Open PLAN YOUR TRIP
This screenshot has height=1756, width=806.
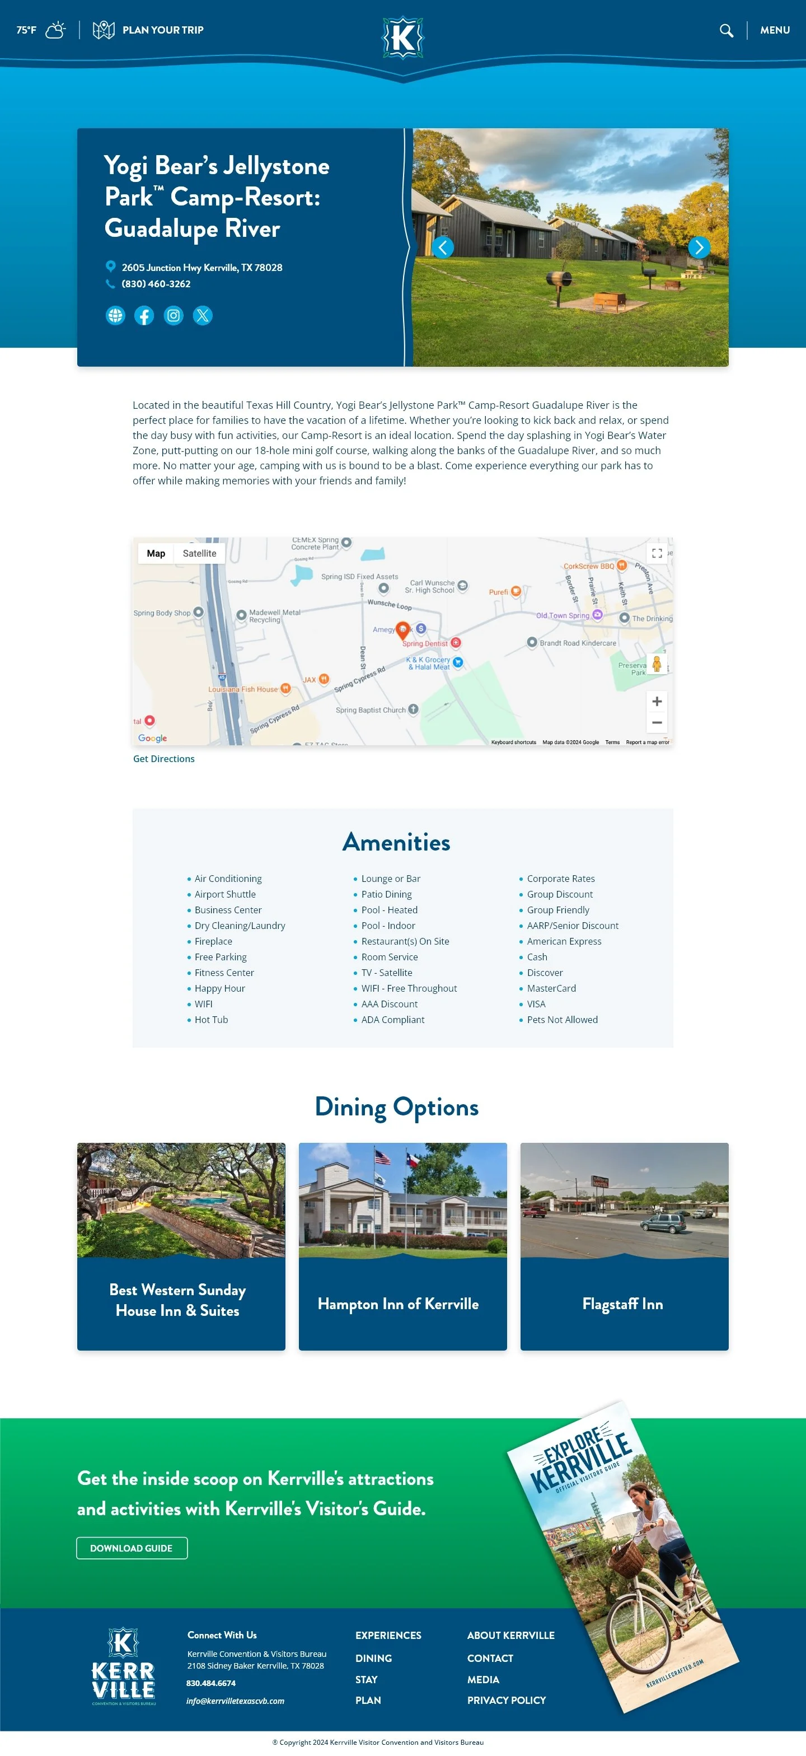pyautogui.click(x=163, y=30)
